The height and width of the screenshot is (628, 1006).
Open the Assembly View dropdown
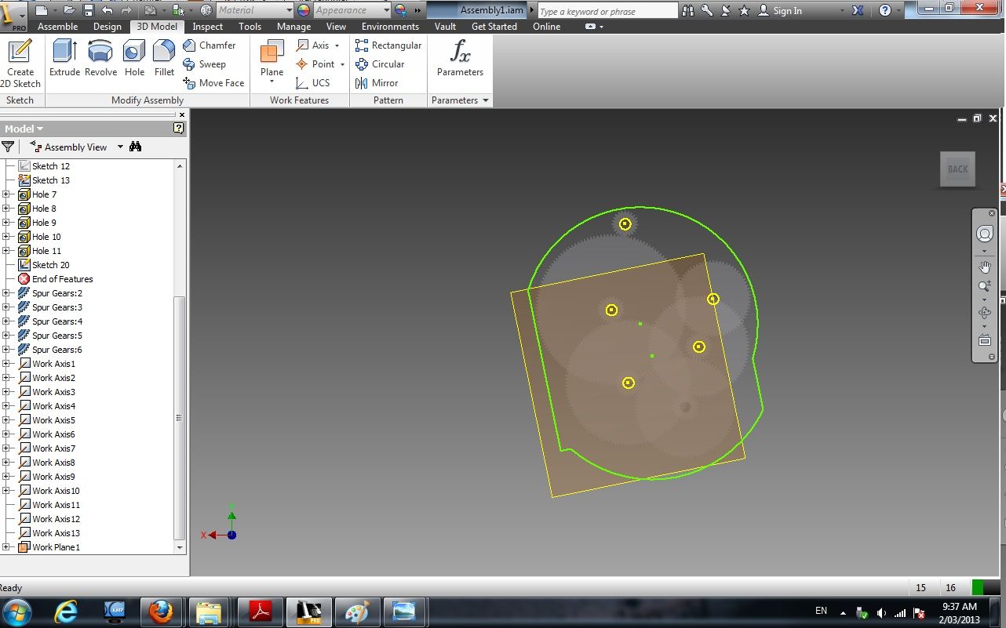click(x=120, y=147)
